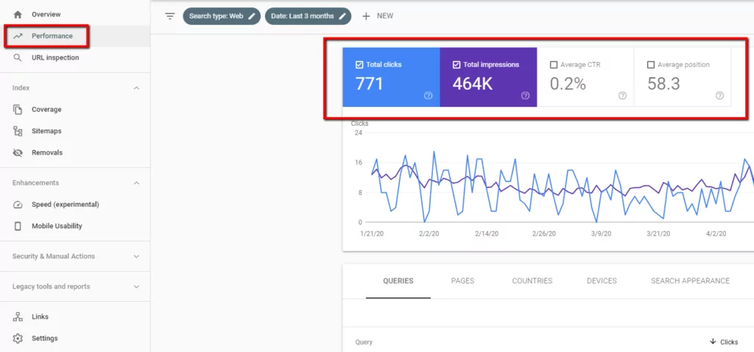Click the Settings gear icon
Viewport: 754px width, 352px height.
pyautogui.click(x=18, y=338)
